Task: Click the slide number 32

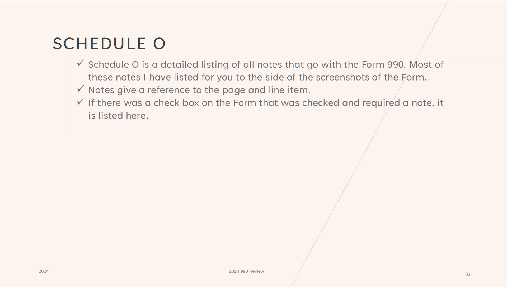Action: pyautogui.click(x=468, y=274)
